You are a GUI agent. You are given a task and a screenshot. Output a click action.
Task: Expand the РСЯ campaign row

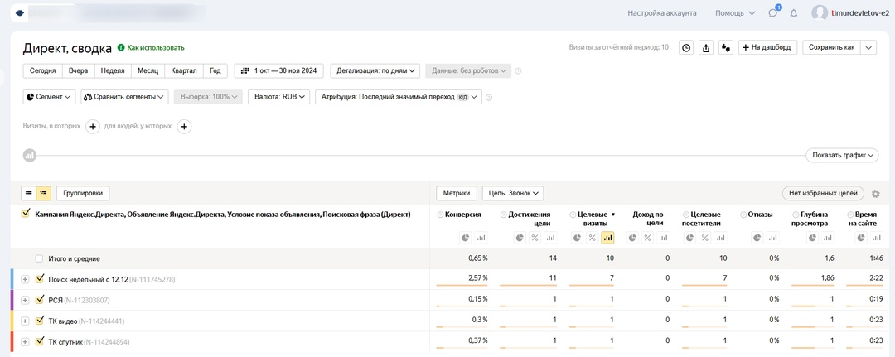point(25,301)
